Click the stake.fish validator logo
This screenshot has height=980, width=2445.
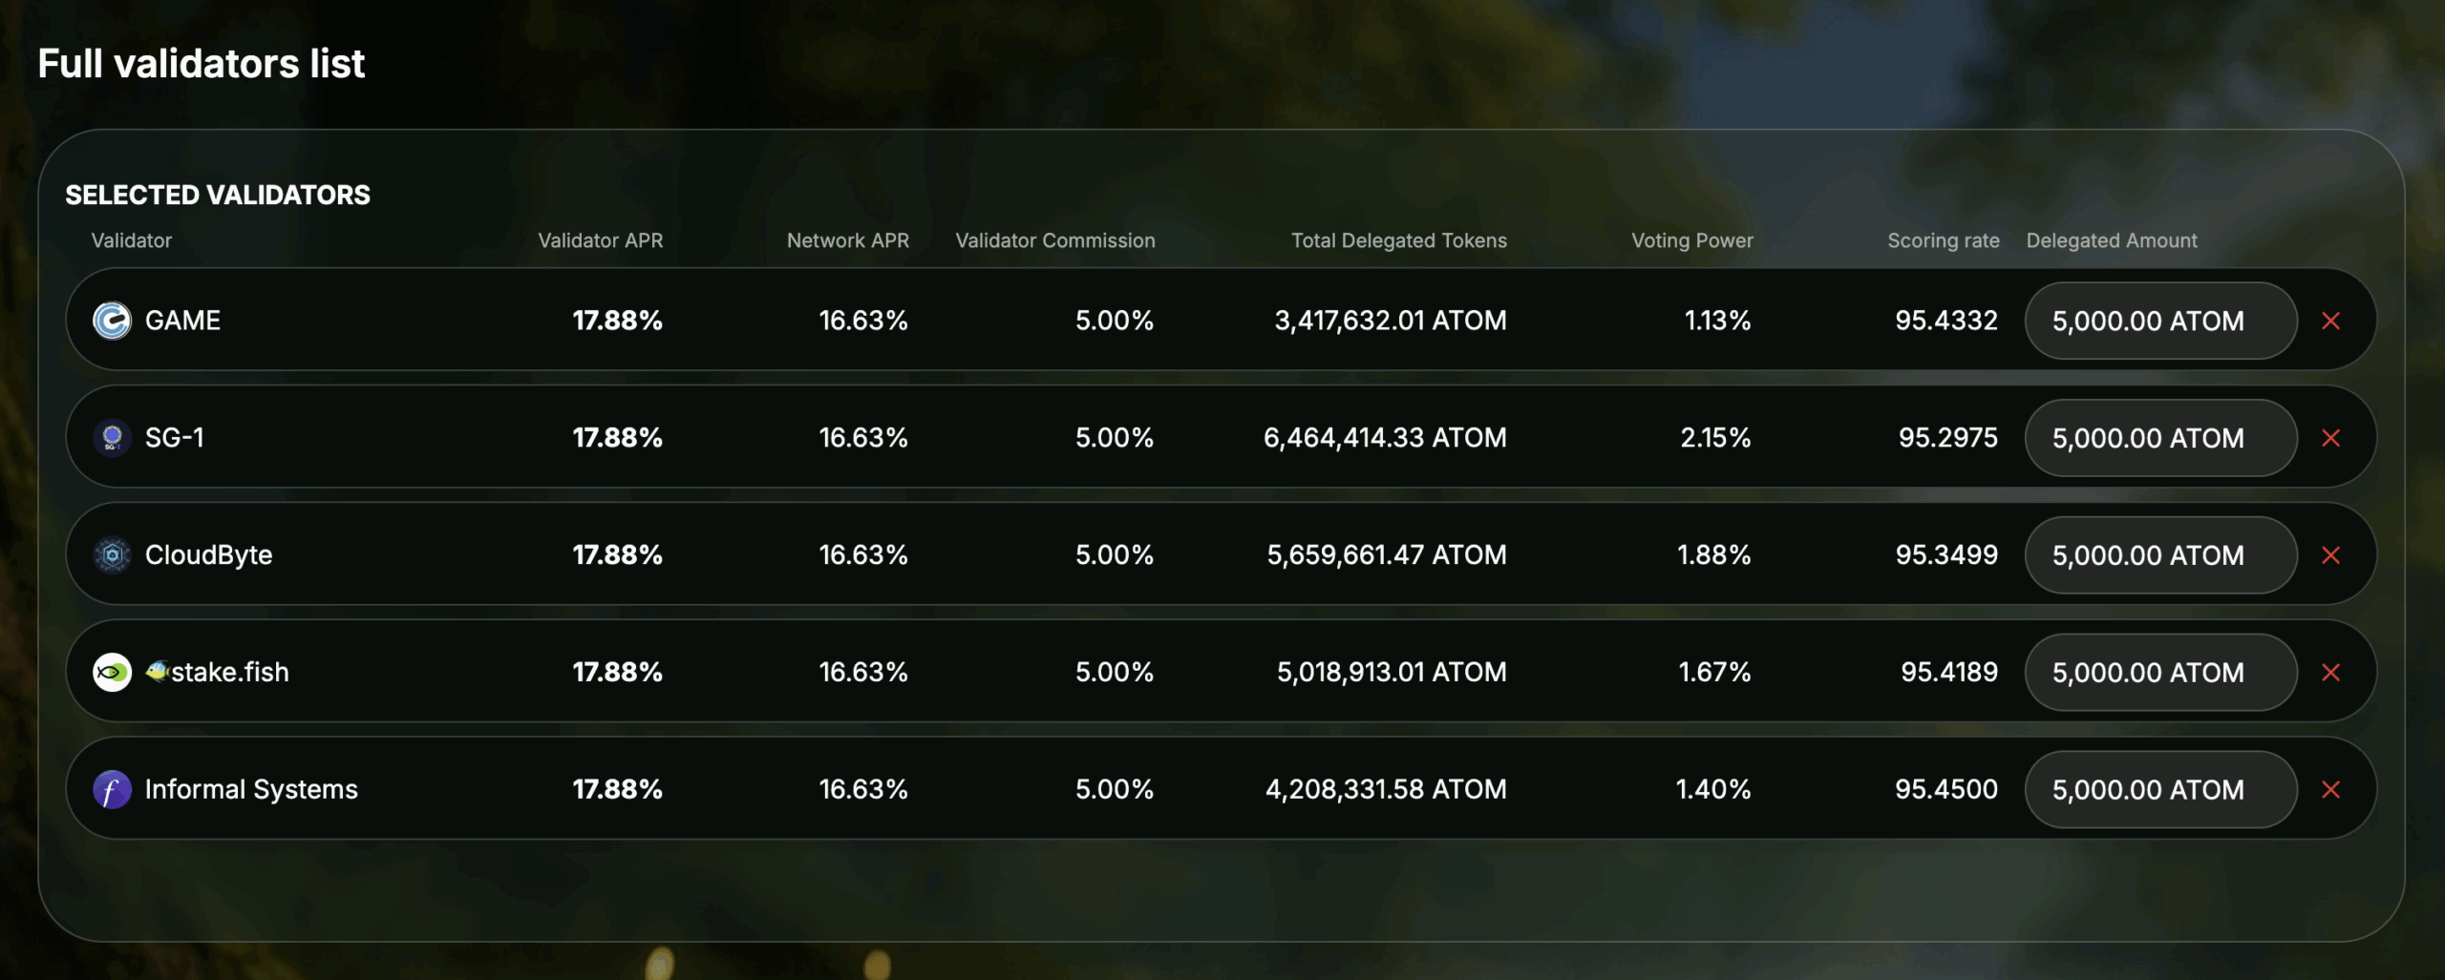(113, 672)
